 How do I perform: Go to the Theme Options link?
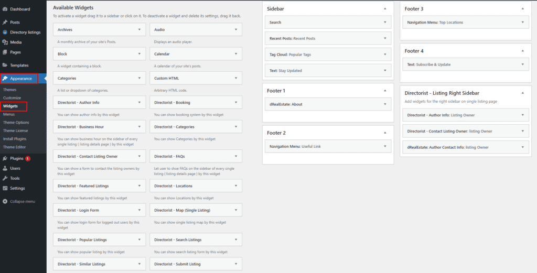tap(16, 123)
